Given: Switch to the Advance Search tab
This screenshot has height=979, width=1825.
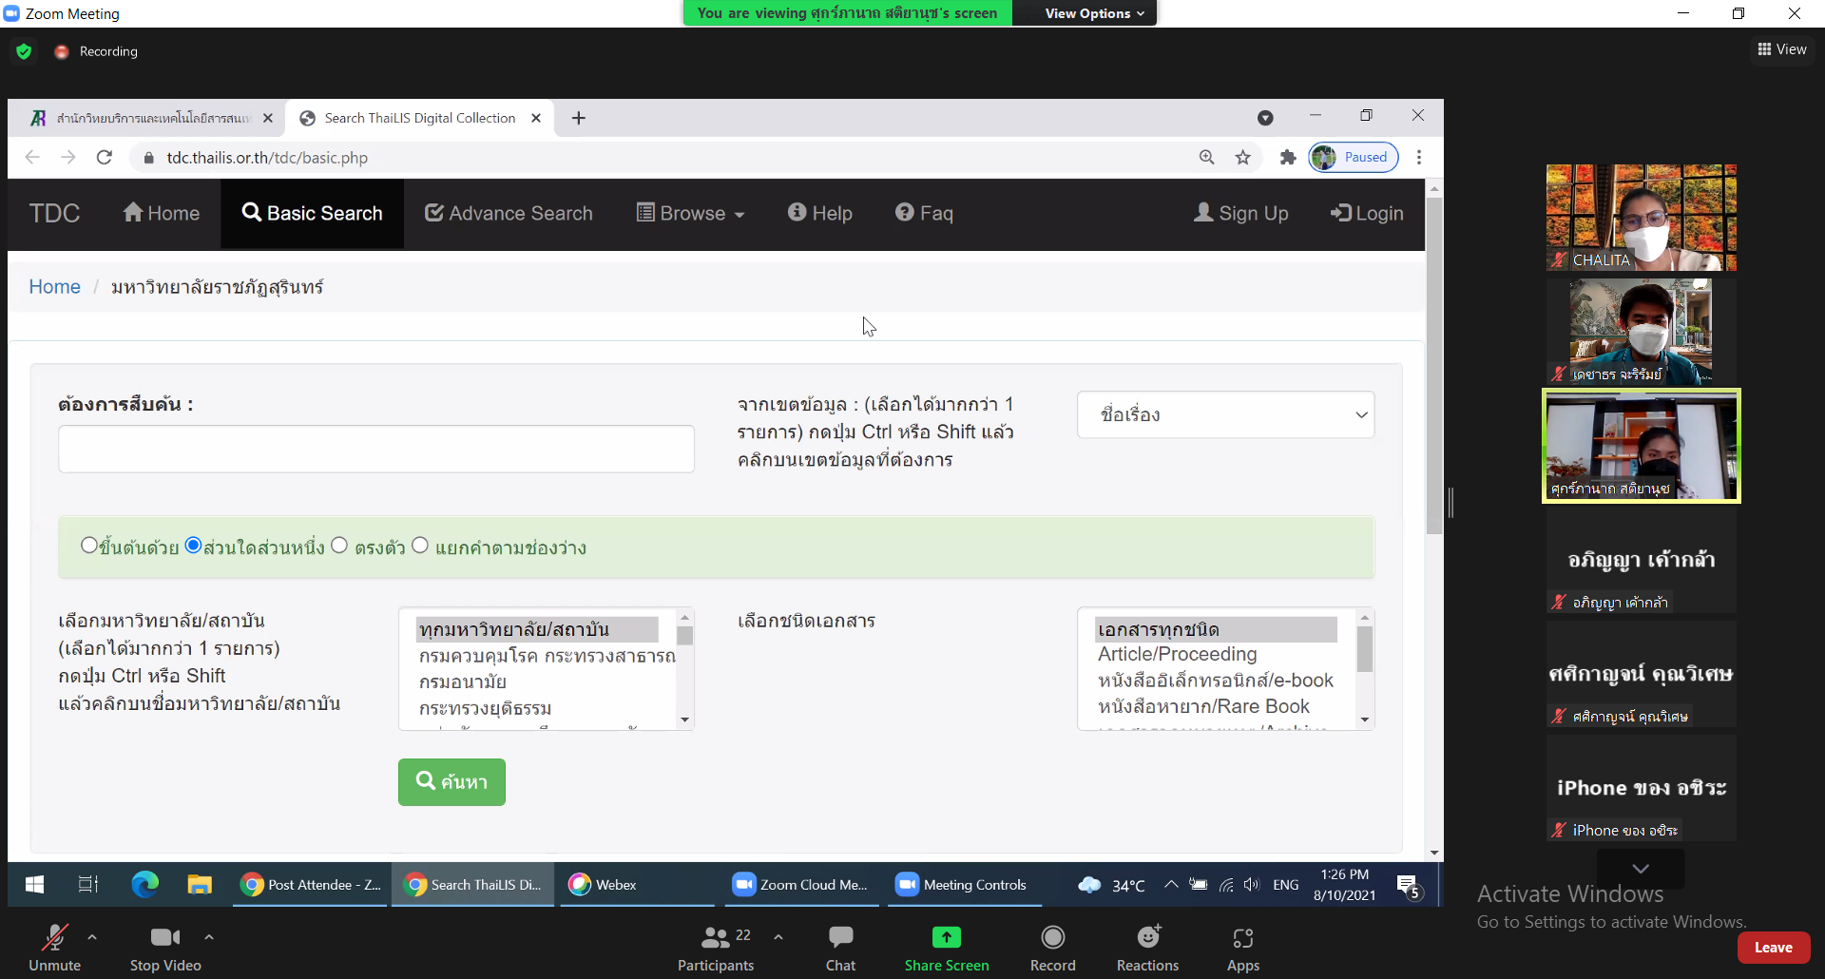Looking at the screenshot, I should coord(509,214).
